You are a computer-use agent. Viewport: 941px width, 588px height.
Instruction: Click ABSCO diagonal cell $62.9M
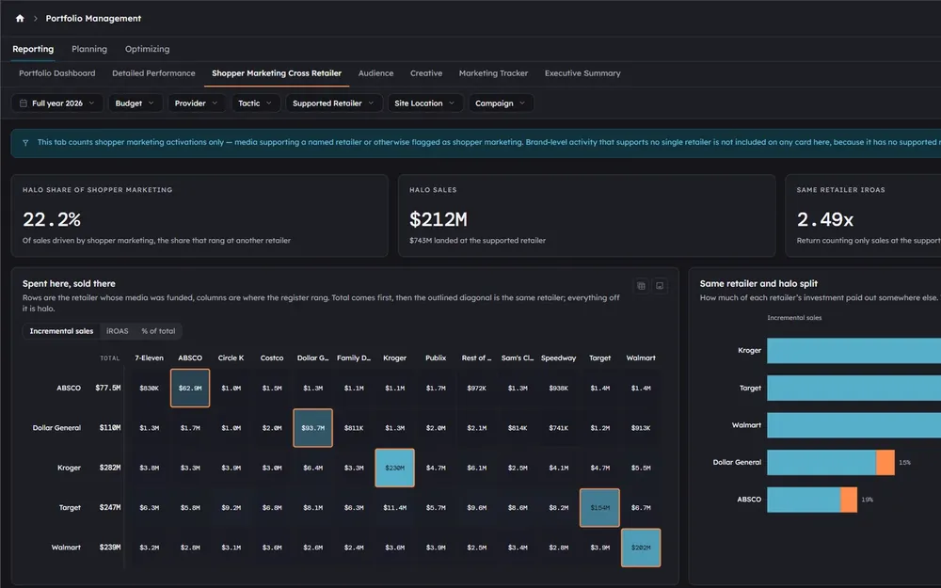(190, 389)
